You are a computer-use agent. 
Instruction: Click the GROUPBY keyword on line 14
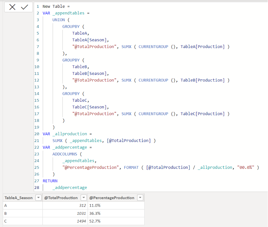[71, 94]
